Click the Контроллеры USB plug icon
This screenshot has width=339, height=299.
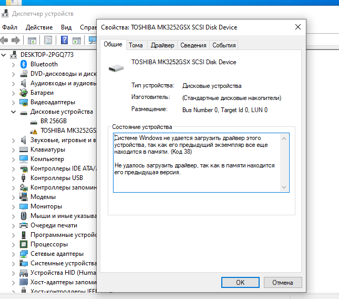tap(23, 178)
